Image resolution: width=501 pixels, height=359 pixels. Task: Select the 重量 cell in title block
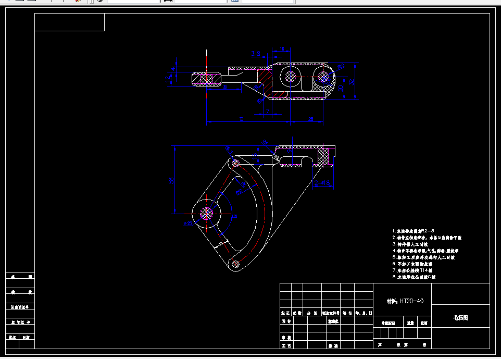[x=410, y=323]
